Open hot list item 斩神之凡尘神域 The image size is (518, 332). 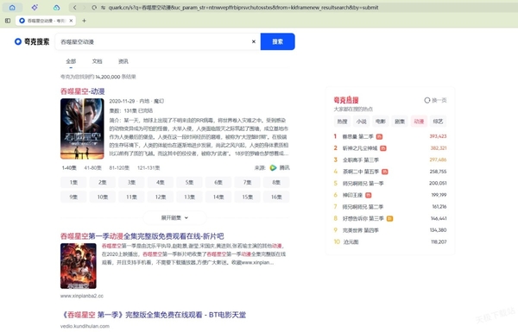click(x=360, y=148)
